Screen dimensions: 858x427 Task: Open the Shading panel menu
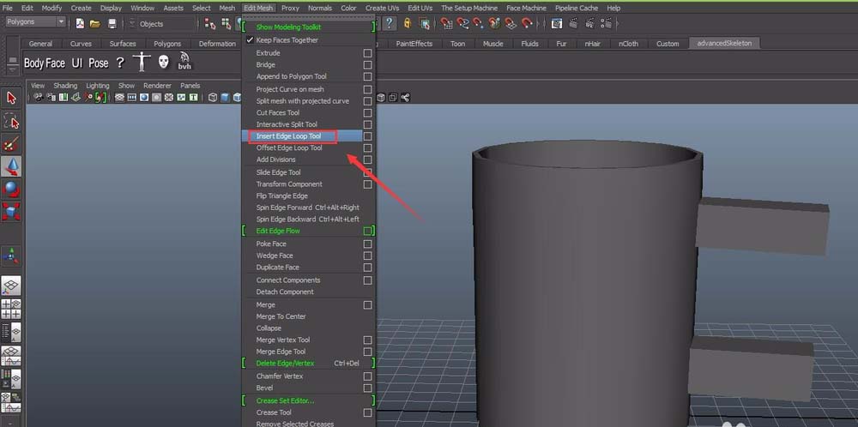65,86
